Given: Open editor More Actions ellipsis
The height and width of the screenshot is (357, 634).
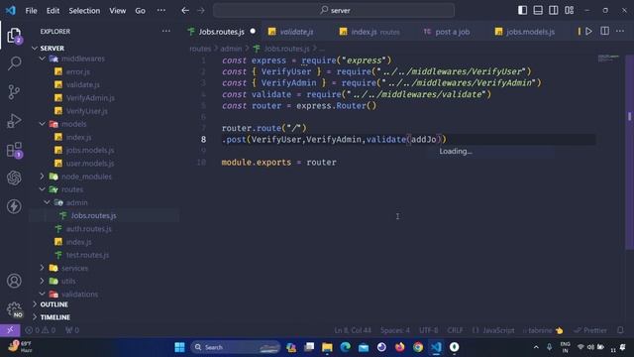Looking at the screenshot, I should [x=620, y=31].
